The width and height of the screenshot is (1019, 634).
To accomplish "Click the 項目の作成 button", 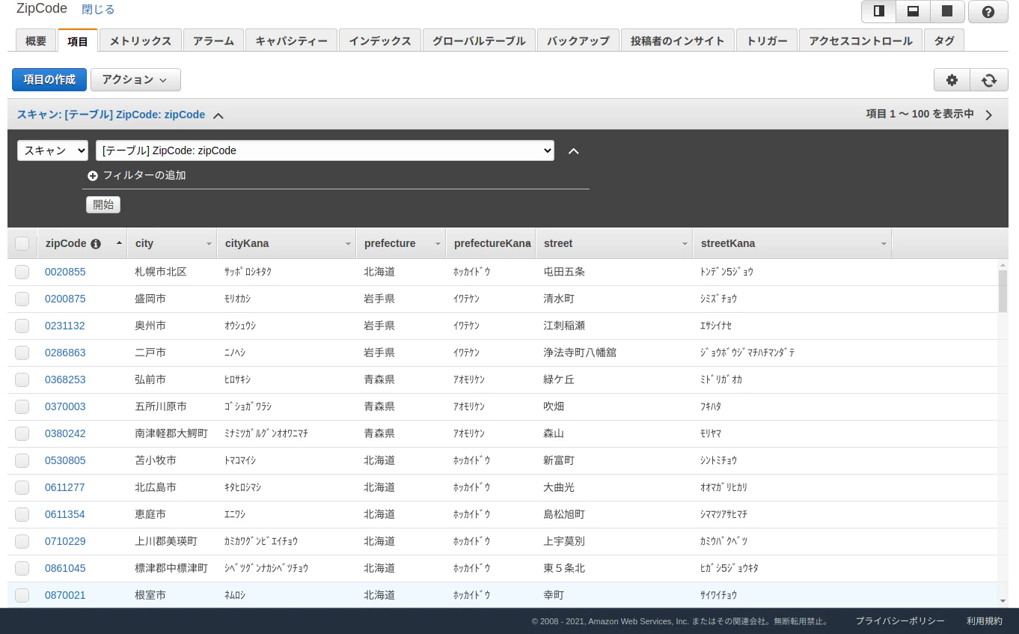I will tap(49, 80).
